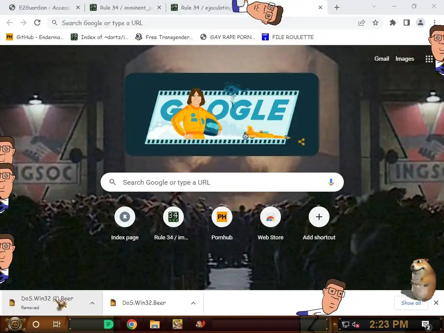Open the Gmail link

(x=382, y=59)
